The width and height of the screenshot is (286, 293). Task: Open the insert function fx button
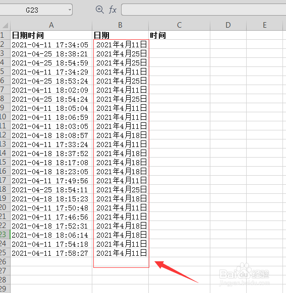(112, 10)
